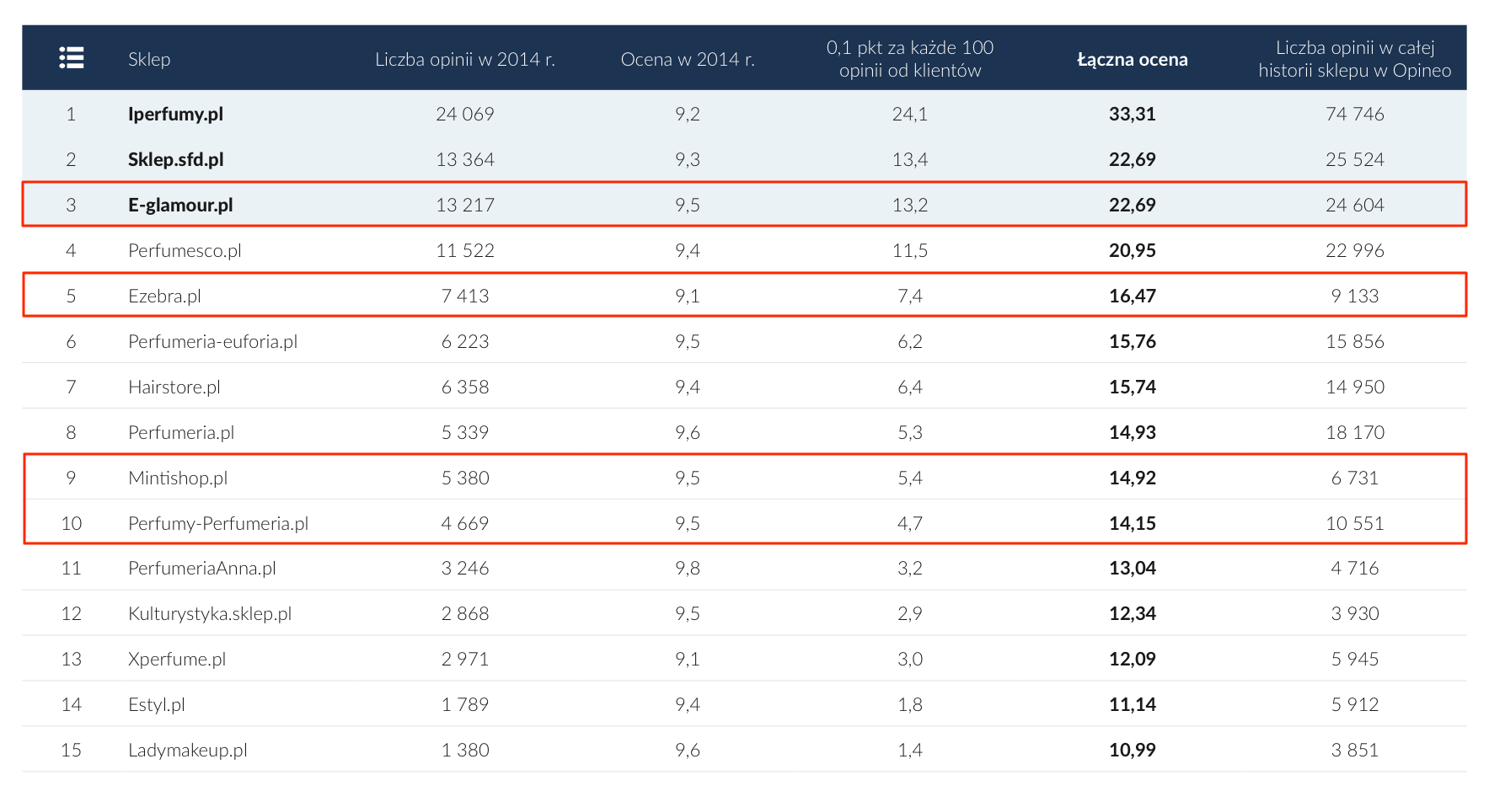Click Perfumeria.pl total score 14,93
Viewport: 1489px width, 791px height.
1133,432
